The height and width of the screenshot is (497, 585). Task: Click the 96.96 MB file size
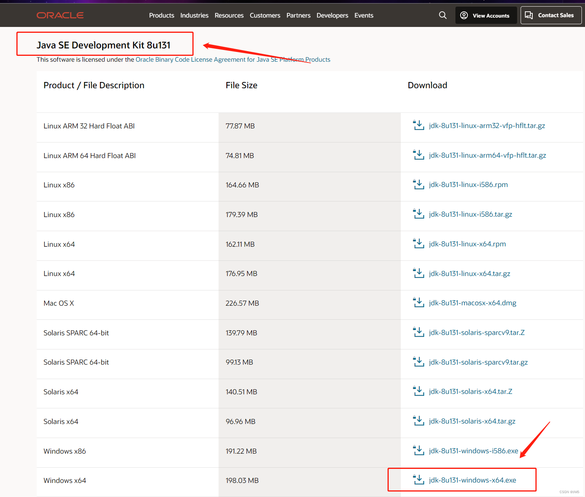pyautogui.click(x=240, y=422)
